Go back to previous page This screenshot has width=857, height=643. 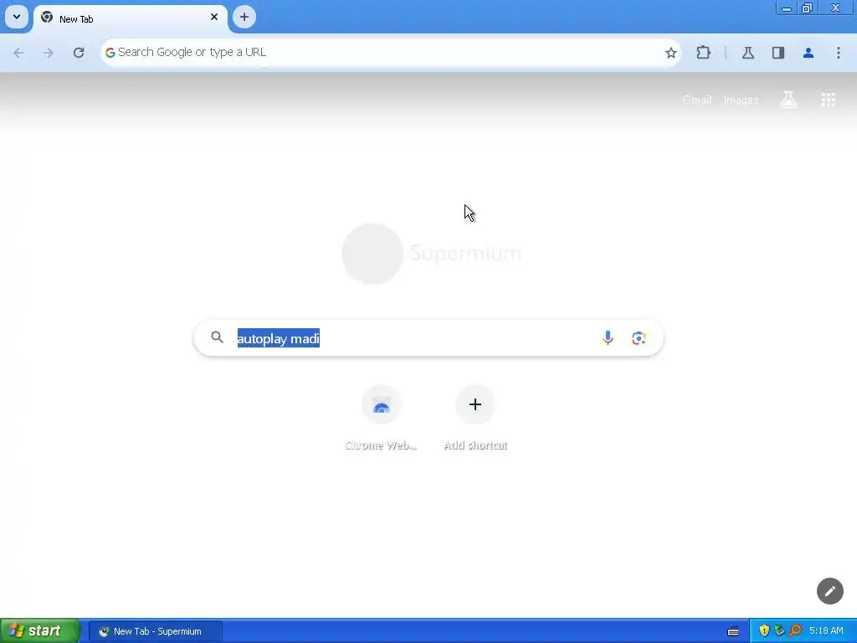pyautogui.click(x=18, y=53)
